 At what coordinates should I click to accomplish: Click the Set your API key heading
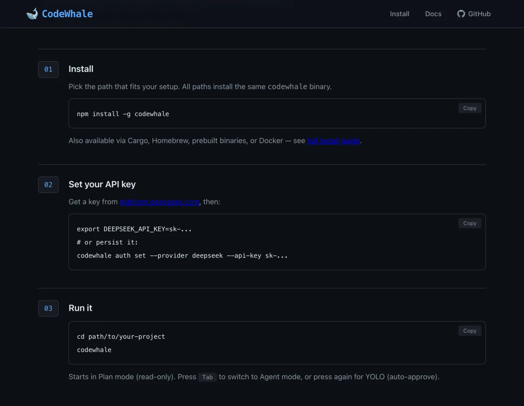102,184
